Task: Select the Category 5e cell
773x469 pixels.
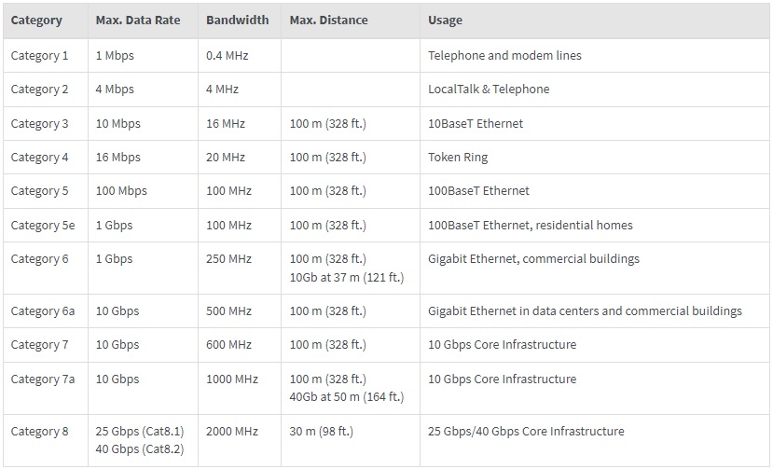Action: (x=43, y=226)
